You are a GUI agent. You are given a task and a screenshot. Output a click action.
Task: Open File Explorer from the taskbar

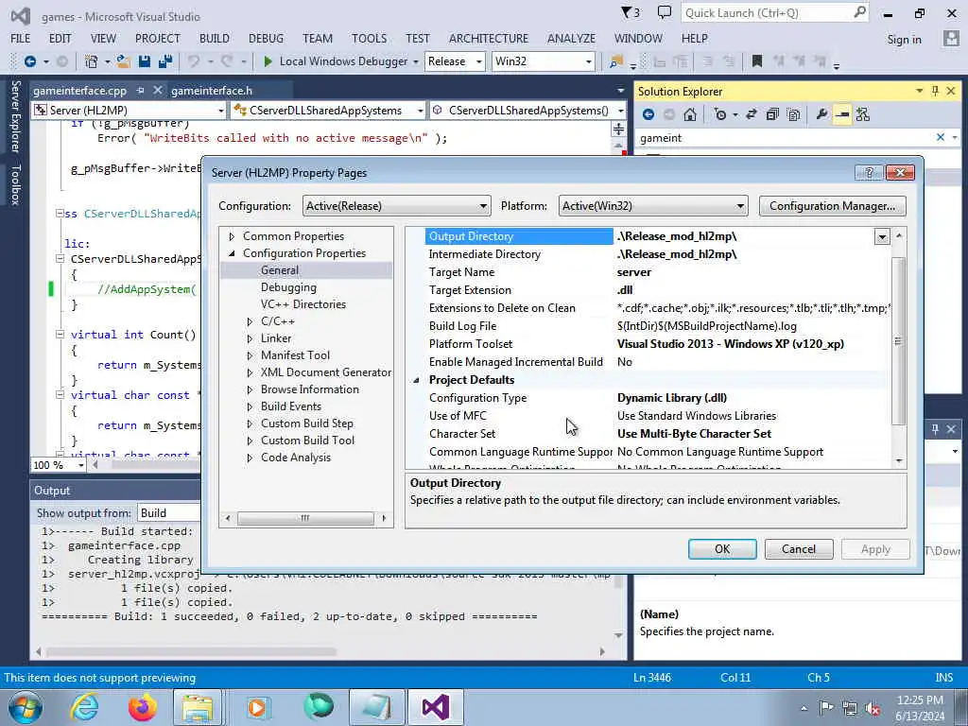198,707
